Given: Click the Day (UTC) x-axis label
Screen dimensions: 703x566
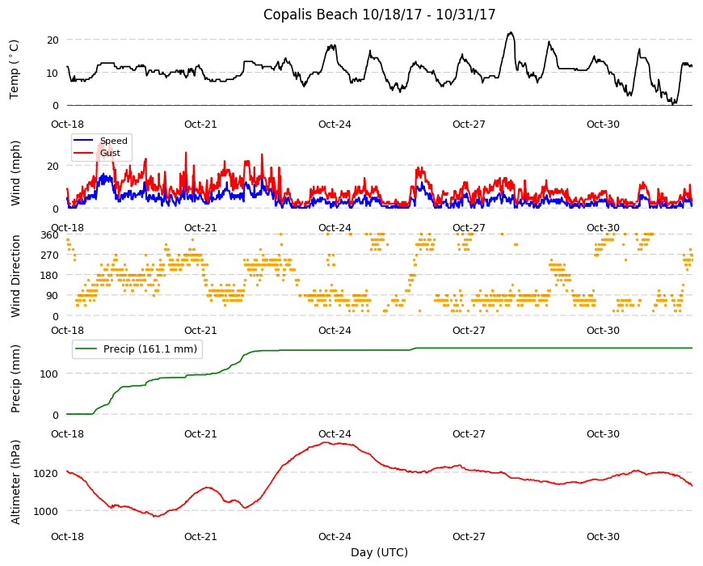Looking at the screenshot, I should coord(379,552).
